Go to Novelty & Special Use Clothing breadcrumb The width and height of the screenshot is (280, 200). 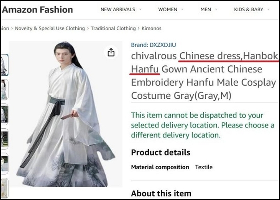click(x=50, y=28)
